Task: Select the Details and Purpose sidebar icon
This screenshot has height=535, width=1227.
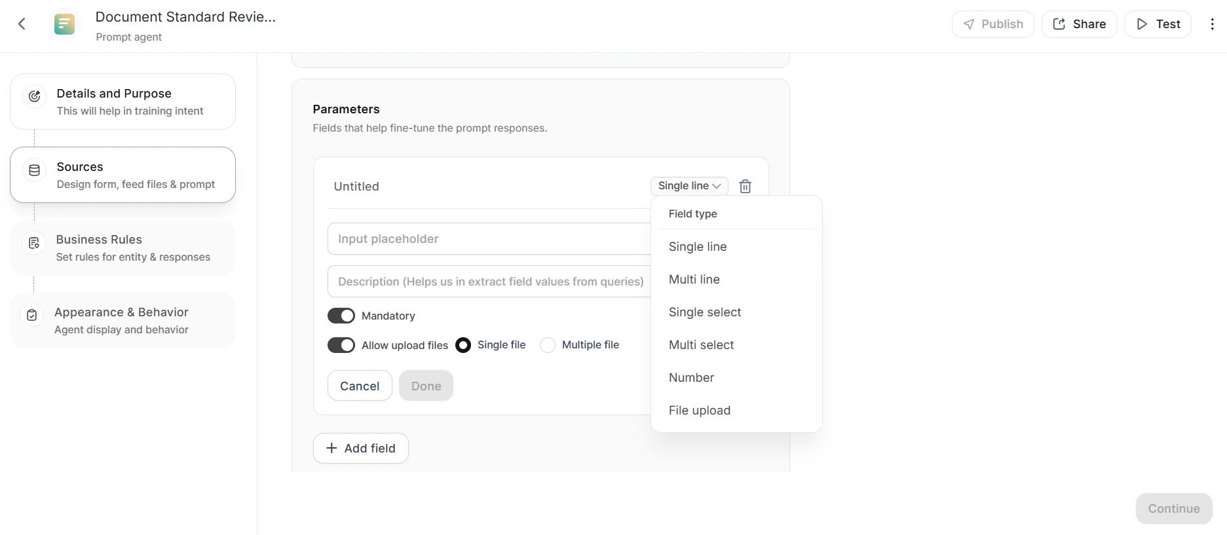Action: click(x=33, y=96)
